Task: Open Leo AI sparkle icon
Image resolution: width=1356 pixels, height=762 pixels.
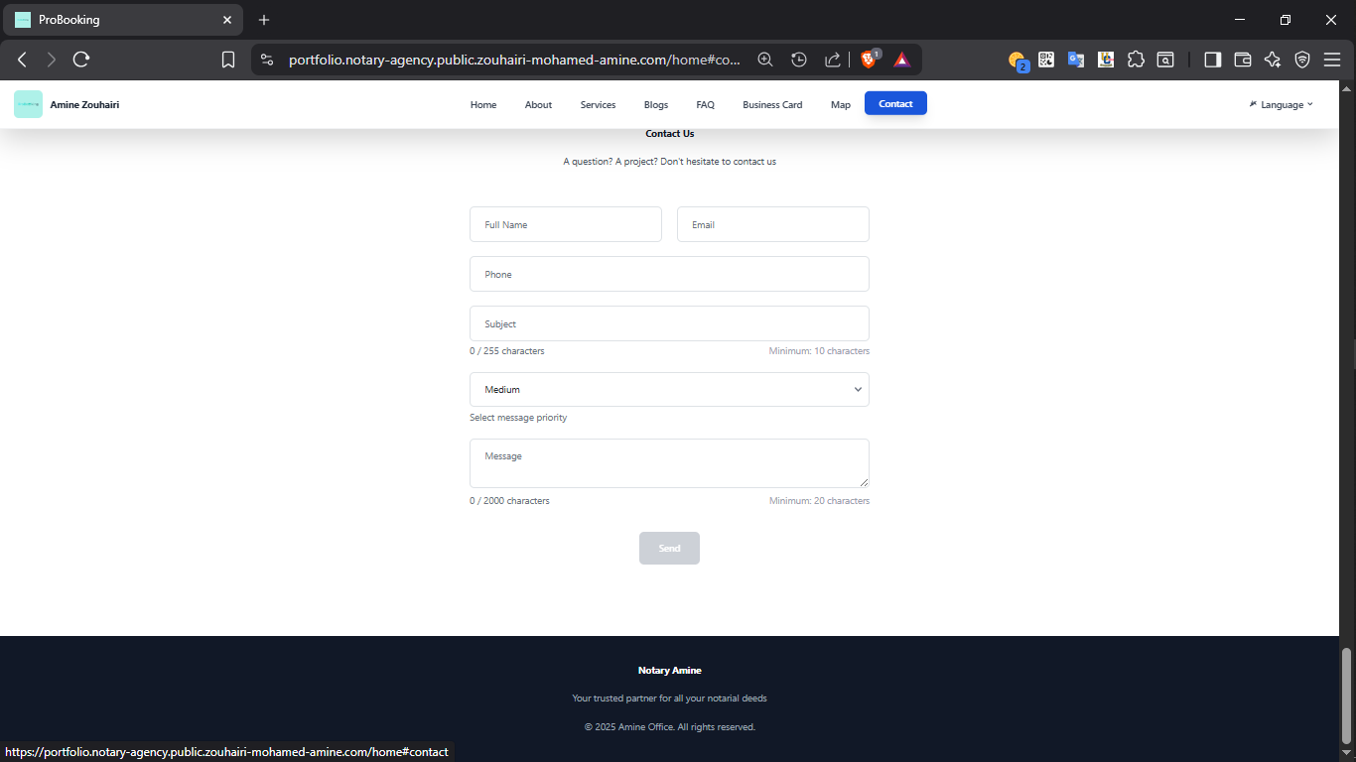Action: (x=1273, y=59)
